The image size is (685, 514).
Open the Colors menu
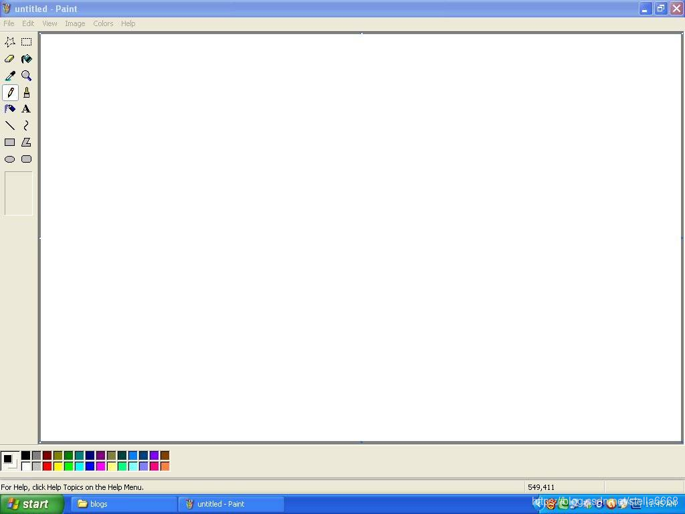pyautogui.click(x=103, y=23)
